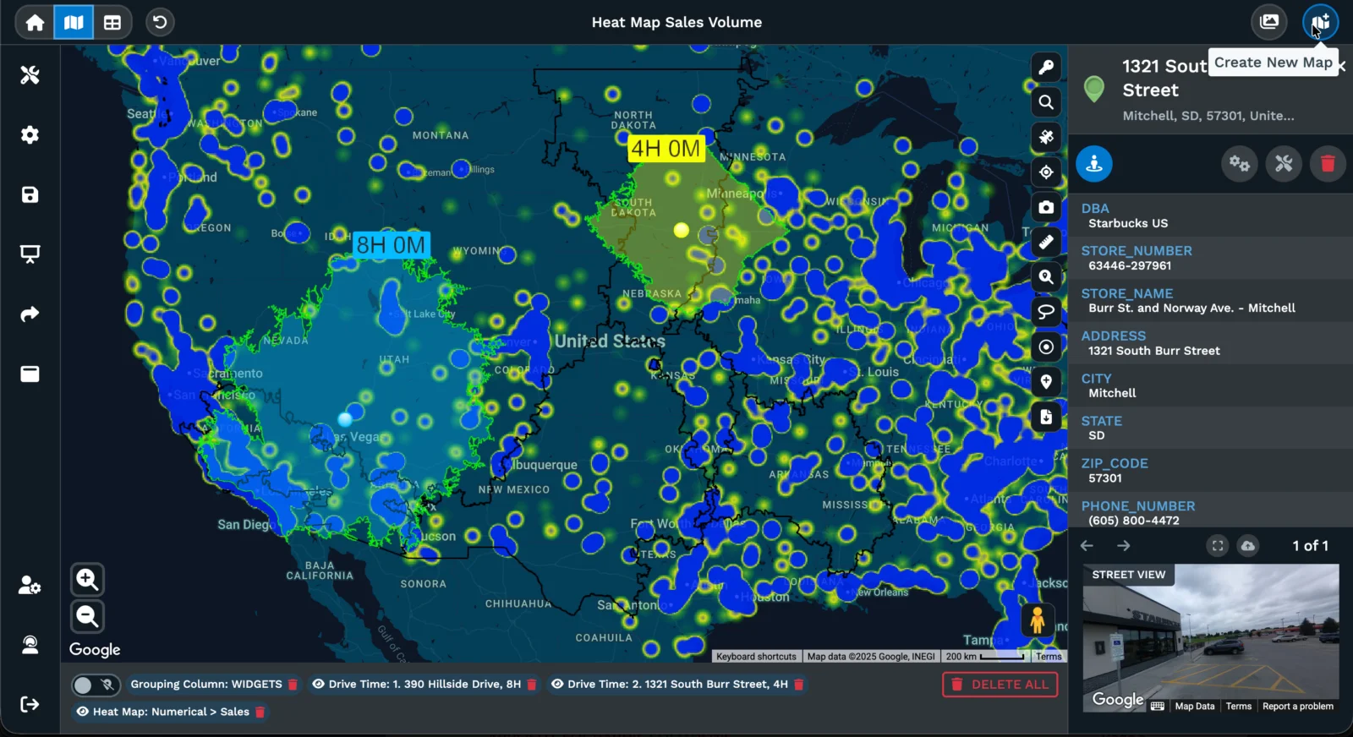Click the ADDRESS value 1321 South Burr Street
The image size is (1353, 737).
tap(1154, 351)
